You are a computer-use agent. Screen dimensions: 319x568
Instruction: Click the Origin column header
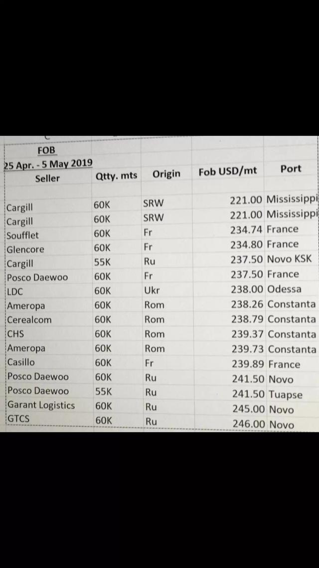coord(166,174)
